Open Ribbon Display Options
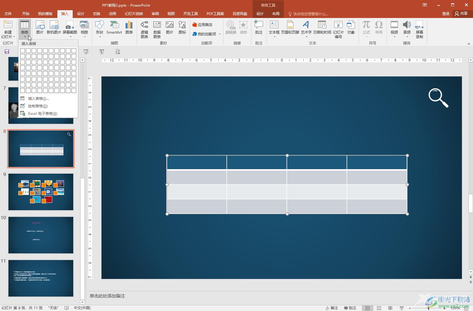Viewport: 473px width, 311px height. [425, 5]
